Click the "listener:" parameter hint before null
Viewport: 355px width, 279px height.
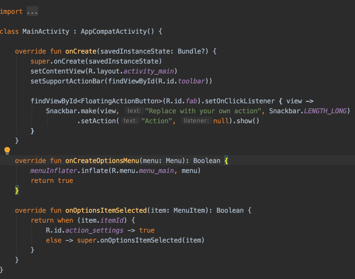pos(196,120)
